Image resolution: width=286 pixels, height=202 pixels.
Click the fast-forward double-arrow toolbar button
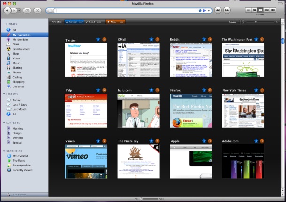point(226,10)
